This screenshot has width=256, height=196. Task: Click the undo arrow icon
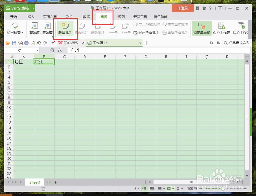(39, 43)
